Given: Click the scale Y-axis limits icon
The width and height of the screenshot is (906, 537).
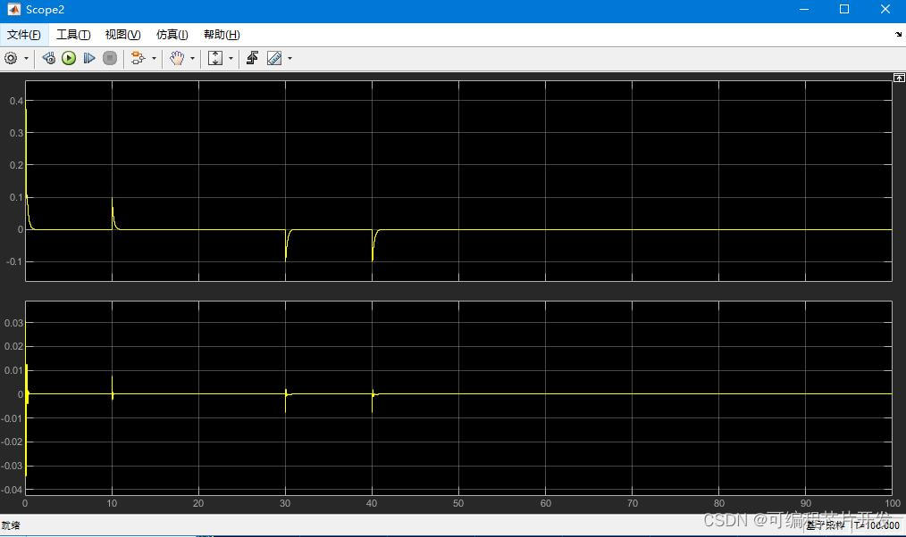Looking at the screenshot, I should 215,58.
